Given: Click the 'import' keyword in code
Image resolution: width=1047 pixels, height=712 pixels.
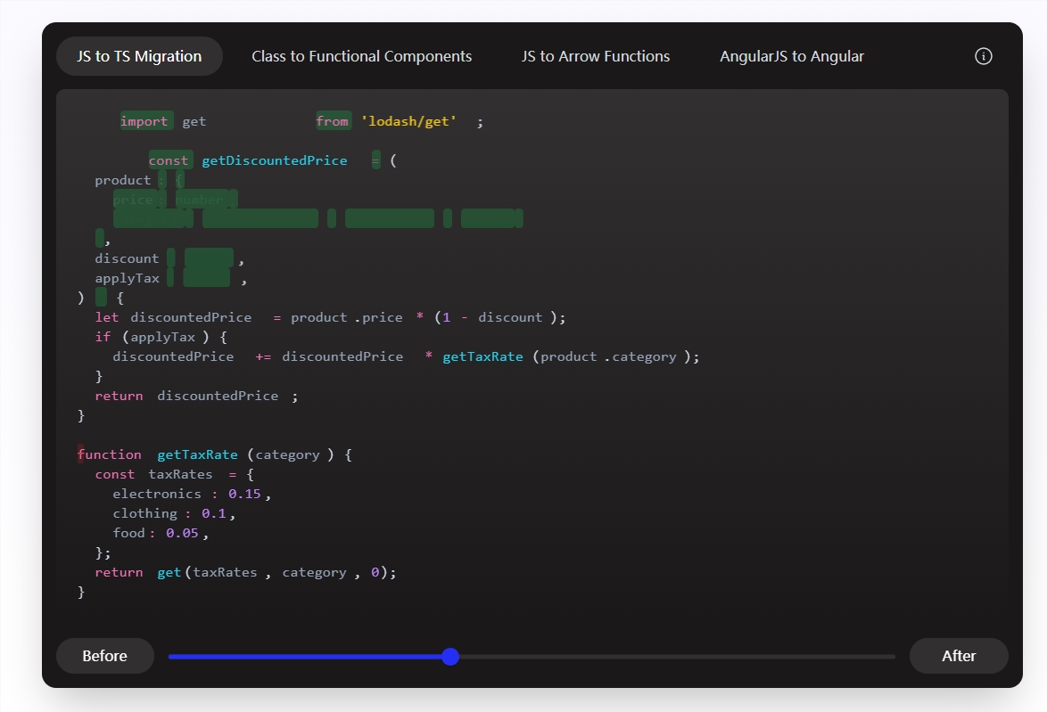Looking at the screenshot, I should pos(144,121).
